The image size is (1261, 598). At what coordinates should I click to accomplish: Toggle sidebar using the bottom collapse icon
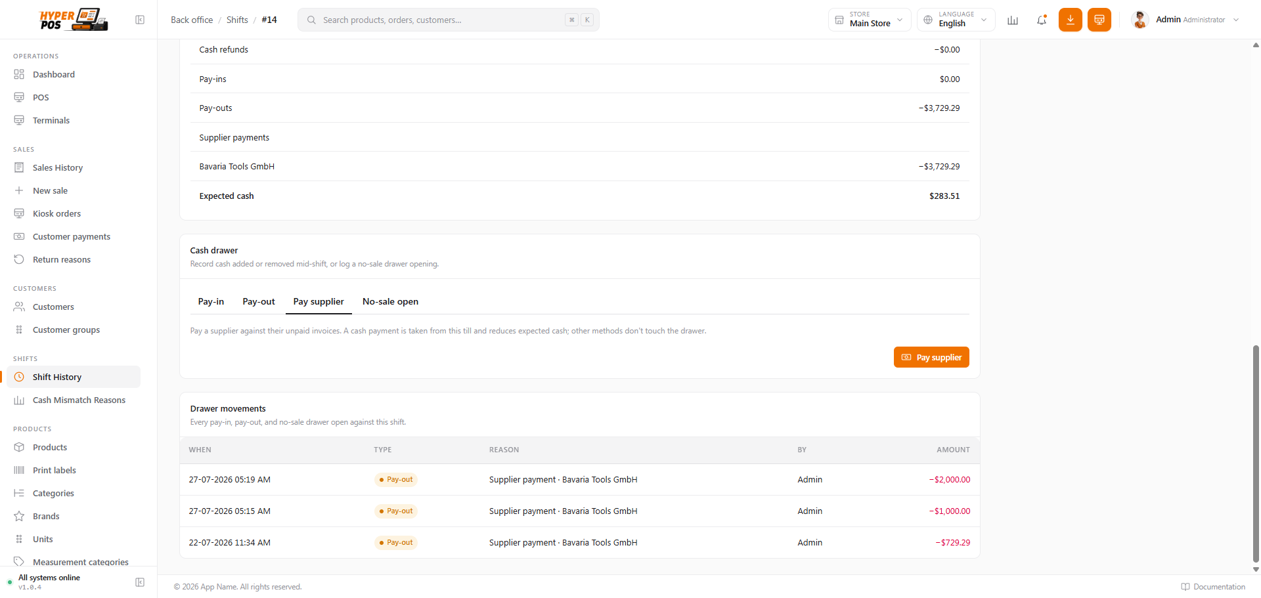pyautogui.click(x=140, y=582)
